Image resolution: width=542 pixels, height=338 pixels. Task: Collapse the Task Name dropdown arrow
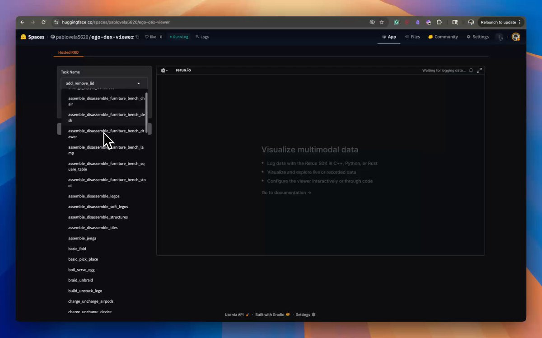pos(139,83)
